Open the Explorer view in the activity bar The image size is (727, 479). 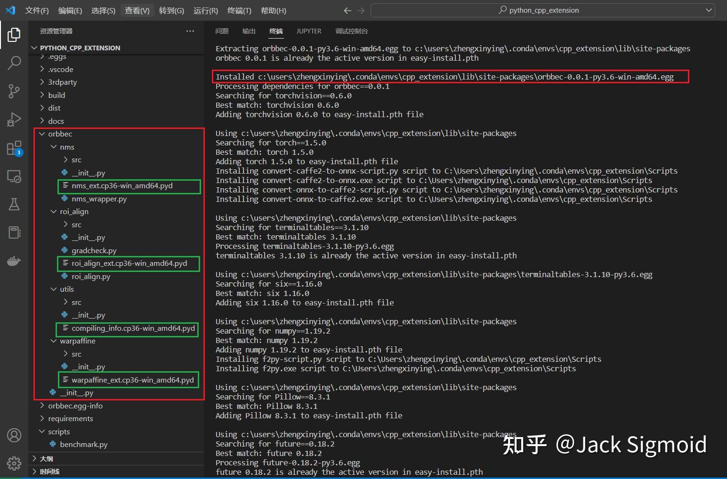[14, 34]
